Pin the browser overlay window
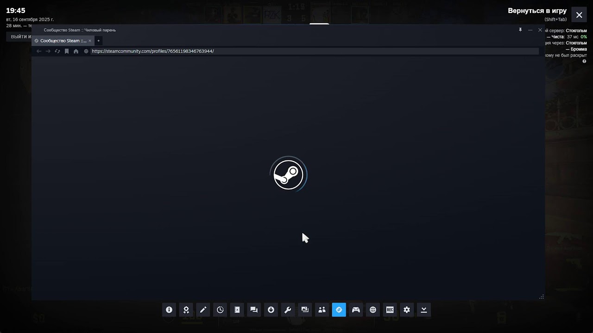Viewport: 593px width, 333px height. click(520, 30)
